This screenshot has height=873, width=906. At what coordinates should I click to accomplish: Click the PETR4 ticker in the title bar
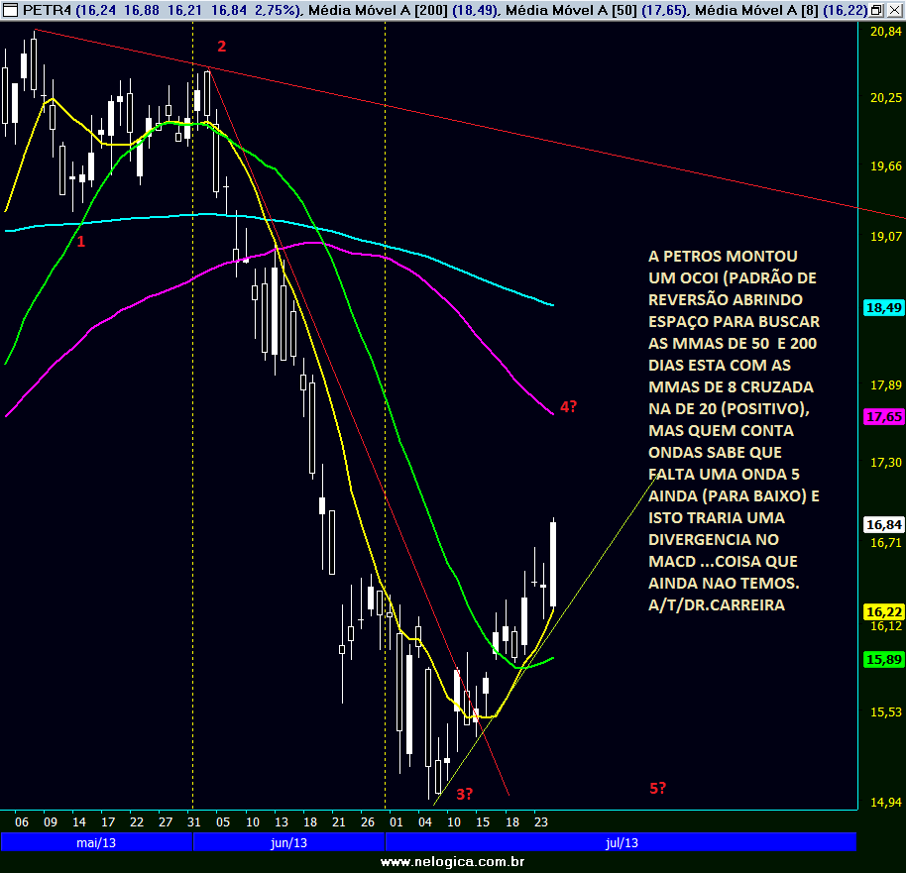click(47, 10)
